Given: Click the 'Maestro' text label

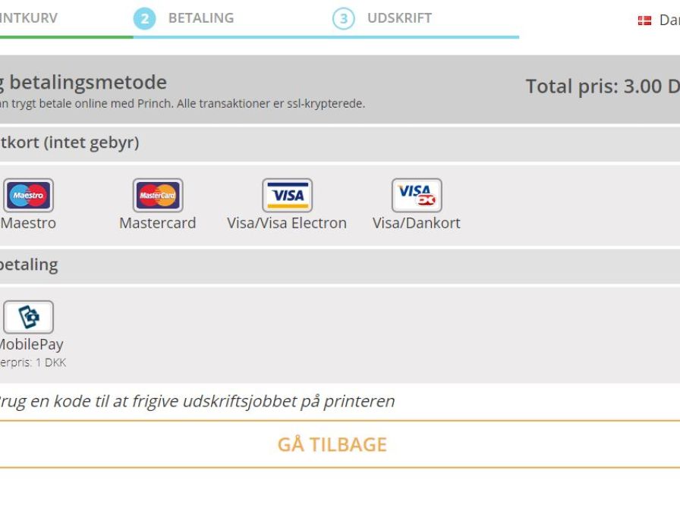Looking at the screenshot, I should click(28, 223).
